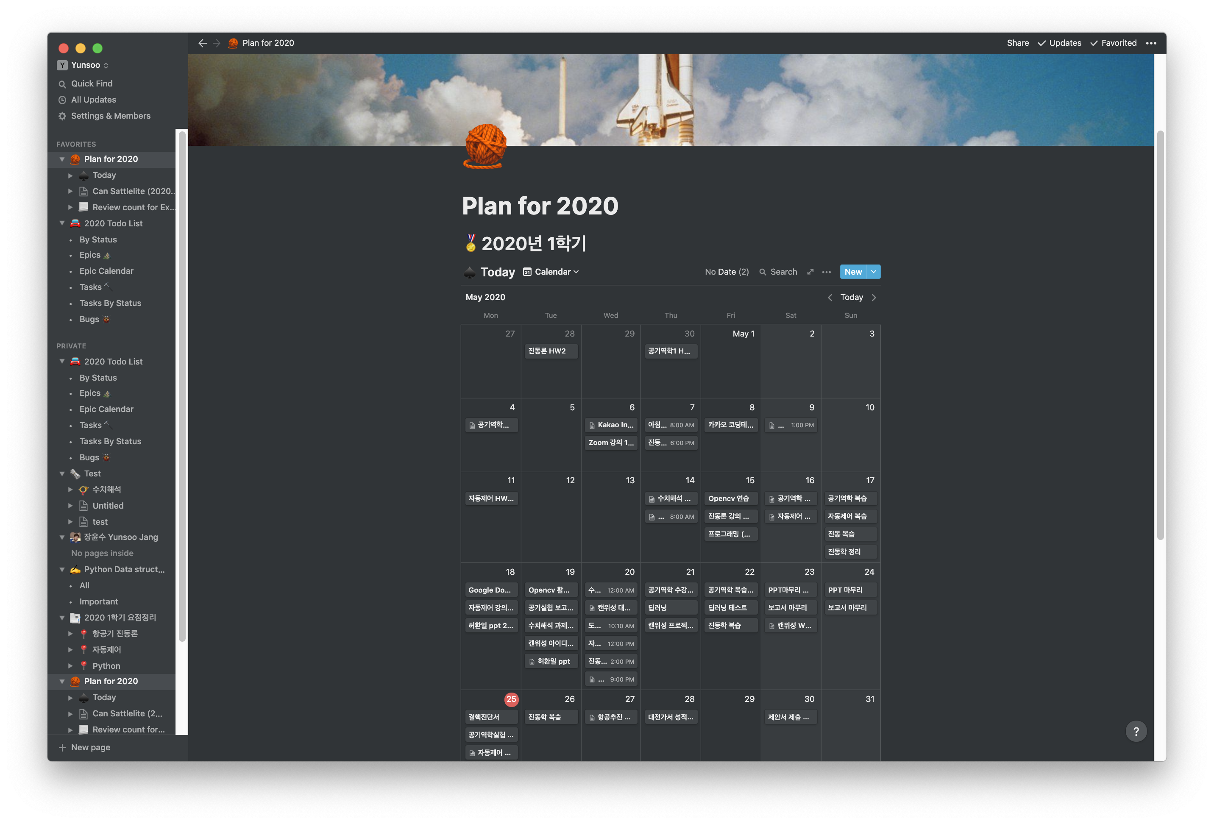This screenshot has height=824, width=1214.
Task: Open Quick Find in sidebar
Action: (x=92, y=84)
